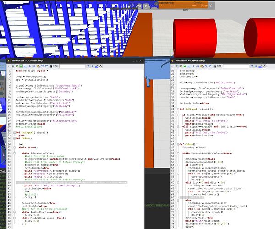Click 'SetReady.Value=False' on FeederScript line 33

(x=194, y=103)
